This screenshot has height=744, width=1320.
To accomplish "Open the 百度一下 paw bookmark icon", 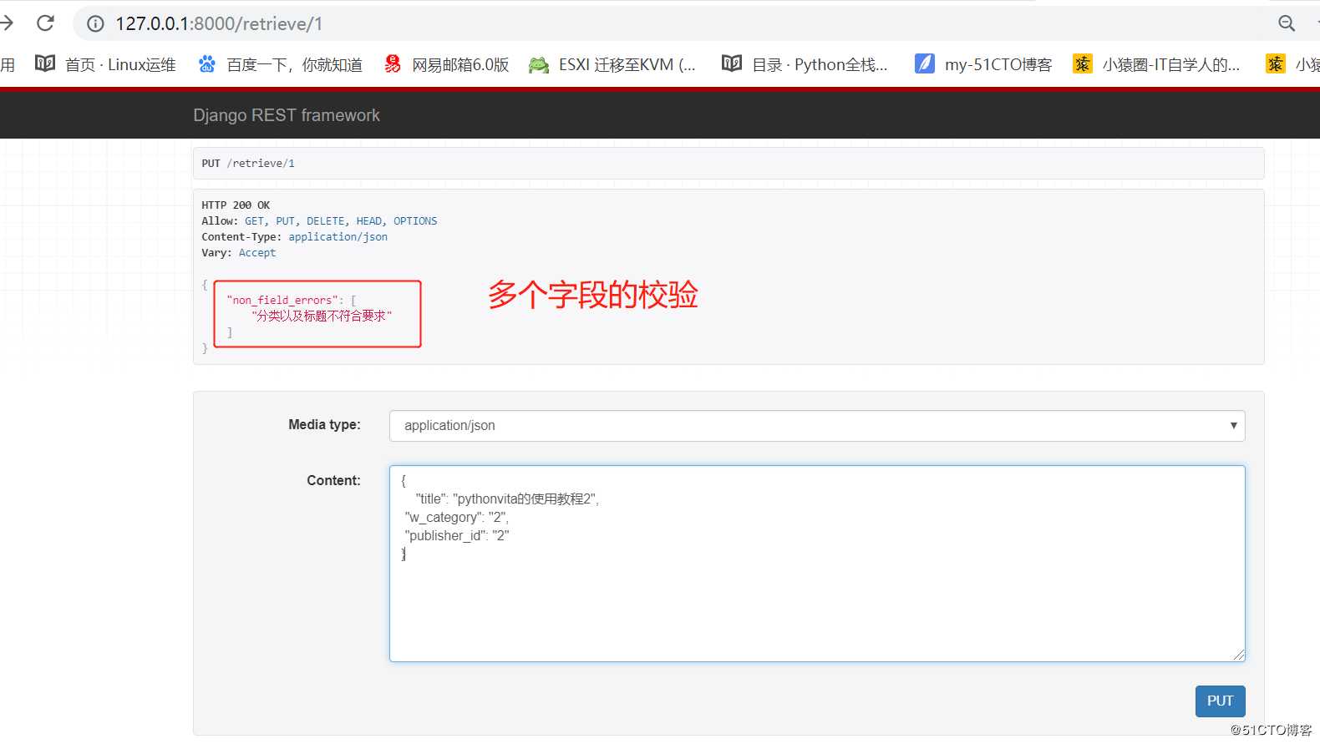I will [x=206, y=63].
